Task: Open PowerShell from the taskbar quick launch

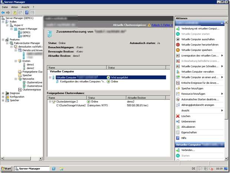Action: pyautogui.click(x=54, y=169)
